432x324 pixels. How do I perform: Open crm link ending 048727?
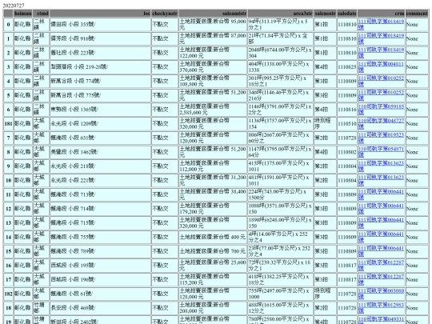pos(381,124)
